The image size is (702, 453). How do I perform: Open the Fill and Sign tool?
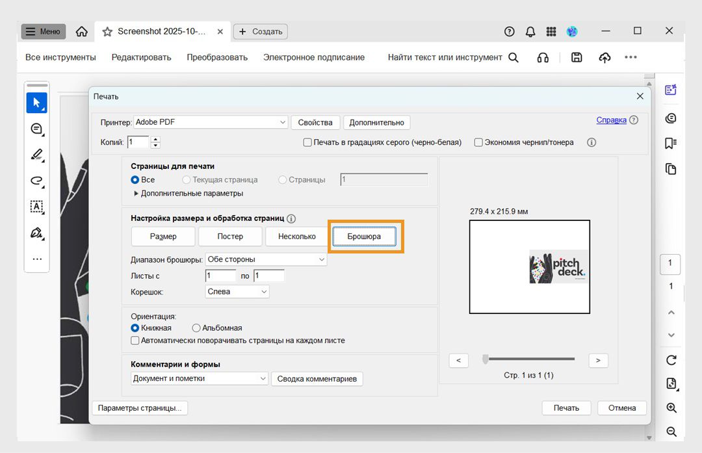[x=37, y=233]
